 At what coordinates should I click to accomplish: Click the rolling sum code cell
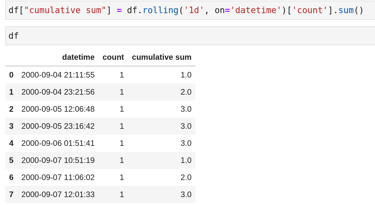click(x=190, y=10)
